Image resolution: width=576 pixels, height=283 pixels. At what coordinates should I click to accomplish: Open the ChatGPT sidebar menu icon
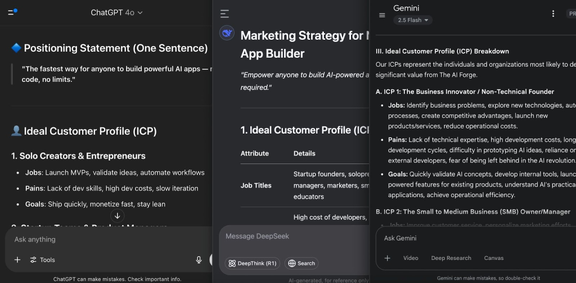tap(12, 12)
